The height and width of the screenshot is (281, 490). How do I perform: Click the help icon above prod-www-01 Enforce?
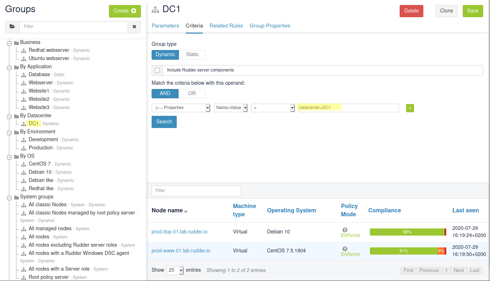pos(345,249)
